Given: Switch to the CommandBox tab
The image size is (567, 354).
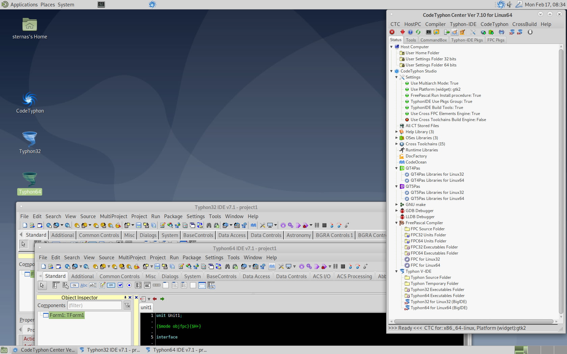Looking at the screenshot, I should [x=433, y=40].
